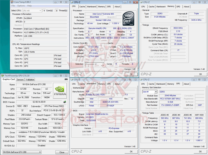Open SPD tab in CPU-Z Mainboard window
Screen dimensions: 208x155
point(109,84)
